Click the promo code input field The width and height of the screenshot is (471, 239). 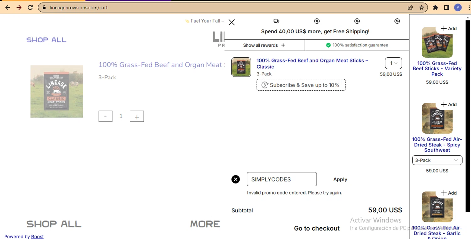coord(282,179)
